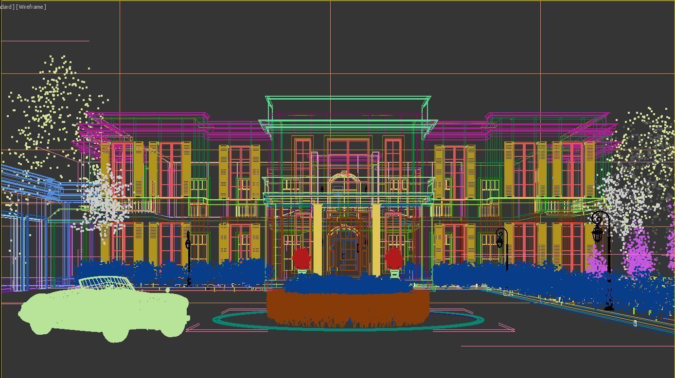Open the Standard per-view settings label menu
The image size is (675, 378).
(x=7, y=7)
